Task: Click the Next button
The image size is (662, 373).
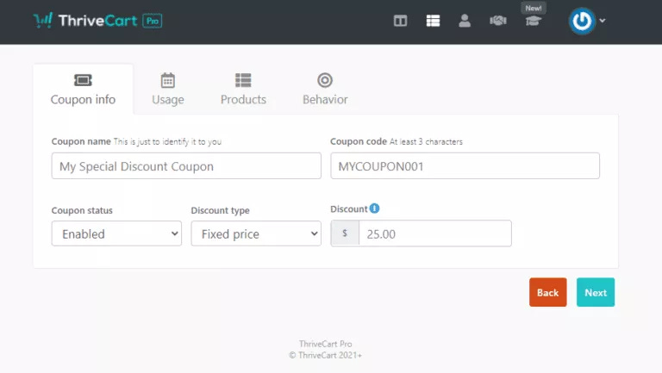Action: point(596,292)
